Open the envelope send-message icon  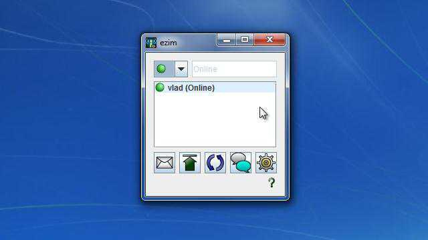tap(165, 163)
